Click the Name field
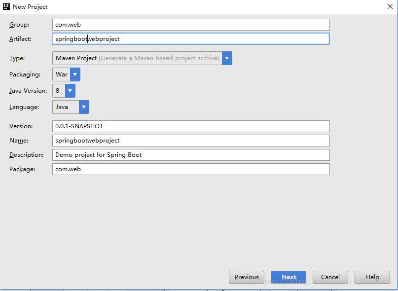Image resolution: width=398 pixels, height=291 pixels. (191, 141)
